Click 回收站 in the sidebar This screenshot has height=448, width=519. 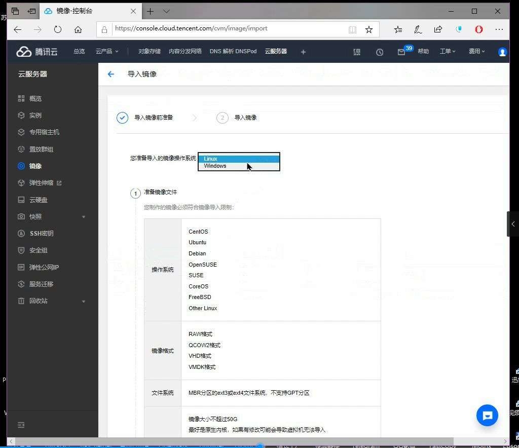click(38, 301)
